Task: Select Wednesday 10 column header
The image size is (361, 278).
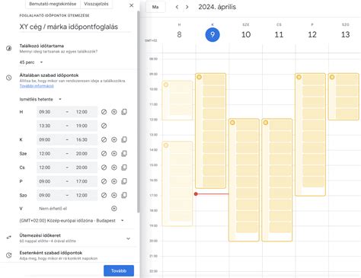Action: (246, 31)
